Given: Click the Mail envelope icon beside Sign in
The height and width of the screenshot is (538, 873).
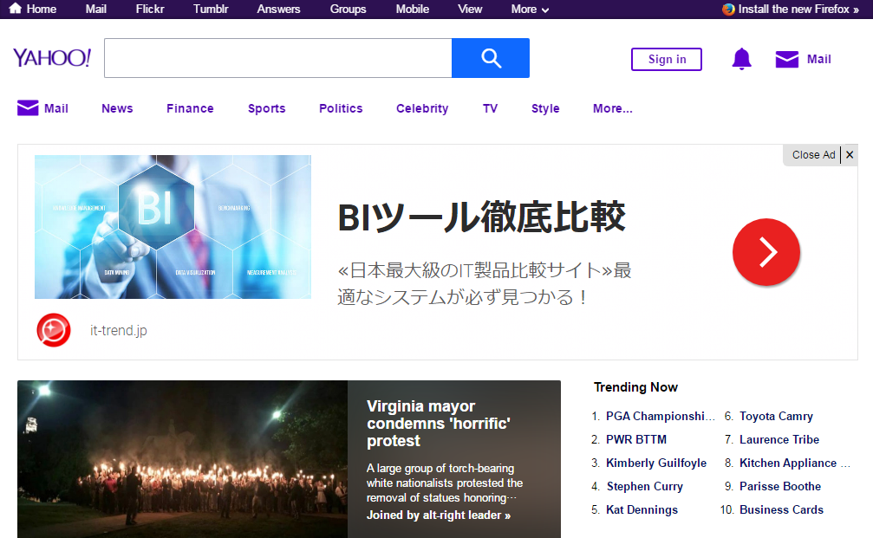Looking at the screenshot, I should pos(786,59).
